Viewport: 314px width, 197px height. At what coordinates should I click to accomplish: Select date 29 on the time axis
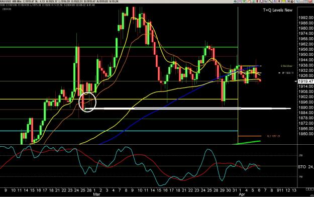tap(222, 190)
